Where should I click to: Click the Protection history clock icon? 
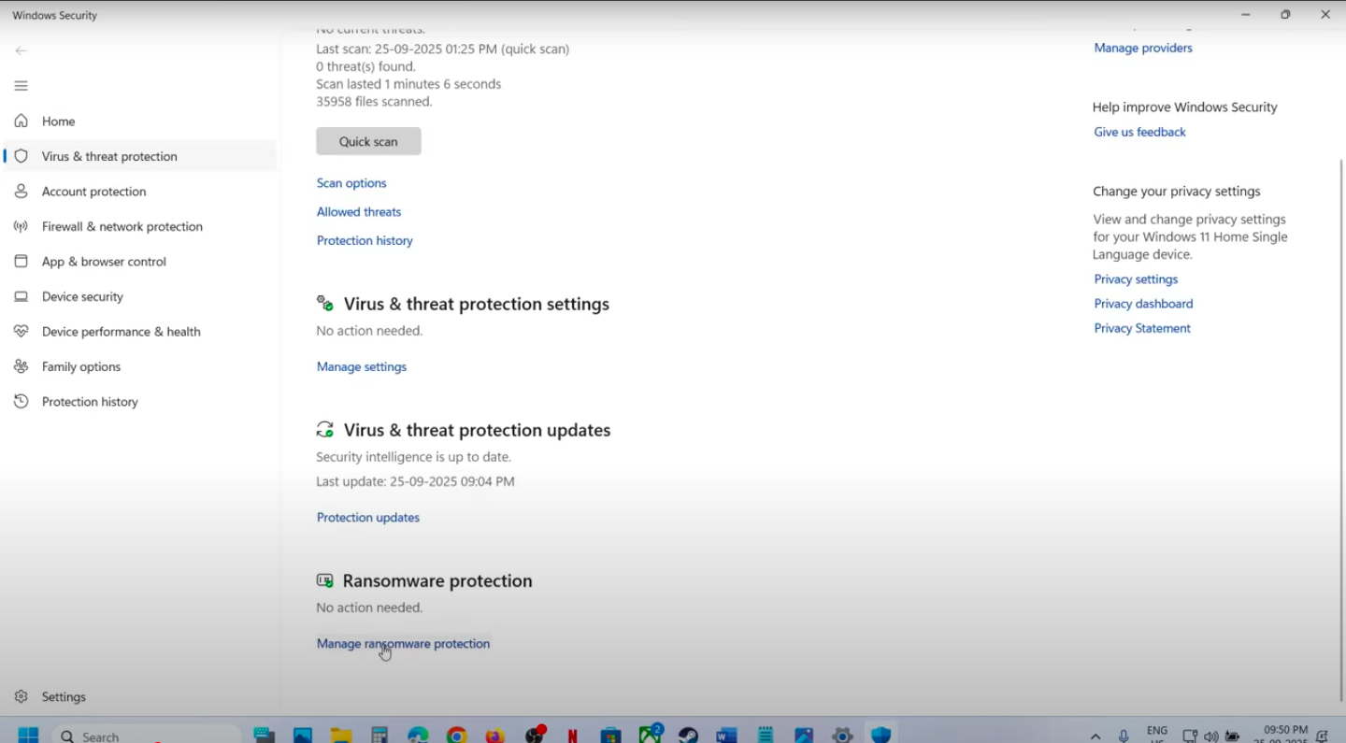point(21,402)
